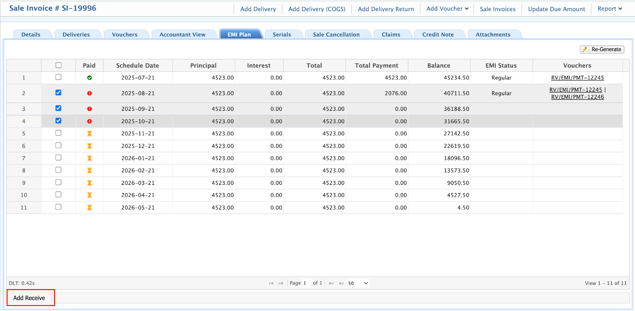Click the Balance column header
The width and height of the screenshot is (635, 311).
pyautogui.click(x=439, y=65)
